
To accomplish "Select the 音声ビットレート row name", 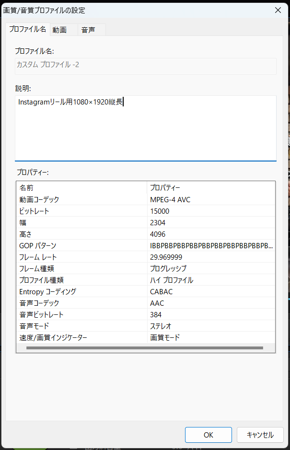I will pyautogui.click(x=41, y=314).
